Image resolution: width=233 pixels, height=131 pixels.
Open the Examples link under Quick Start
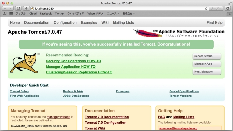point(123,91)
